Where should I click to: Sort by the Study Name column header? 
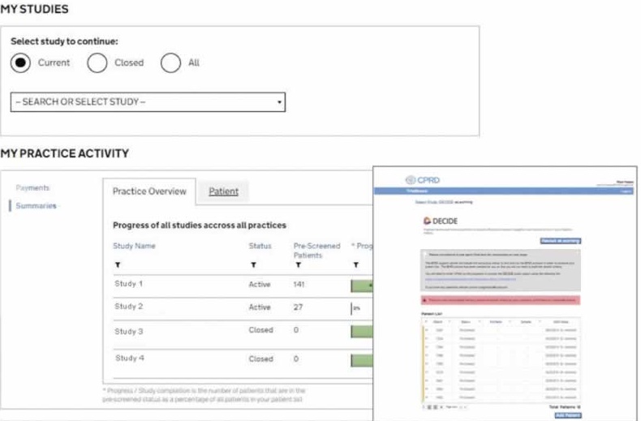coord(134,246)
